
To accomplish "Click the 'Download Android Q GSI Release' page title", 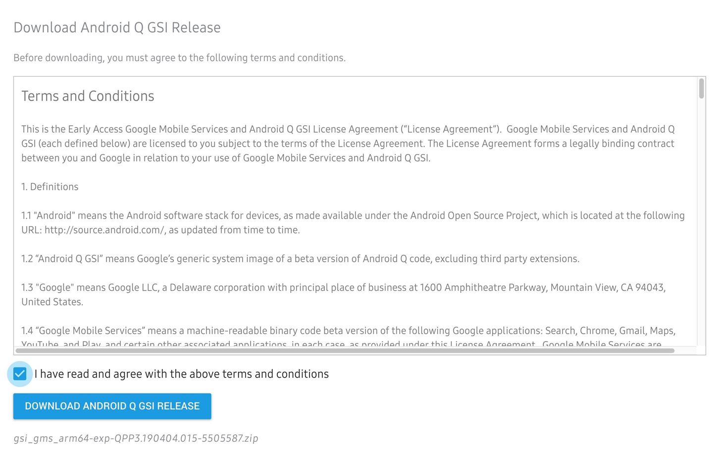I will click(117, 27).
